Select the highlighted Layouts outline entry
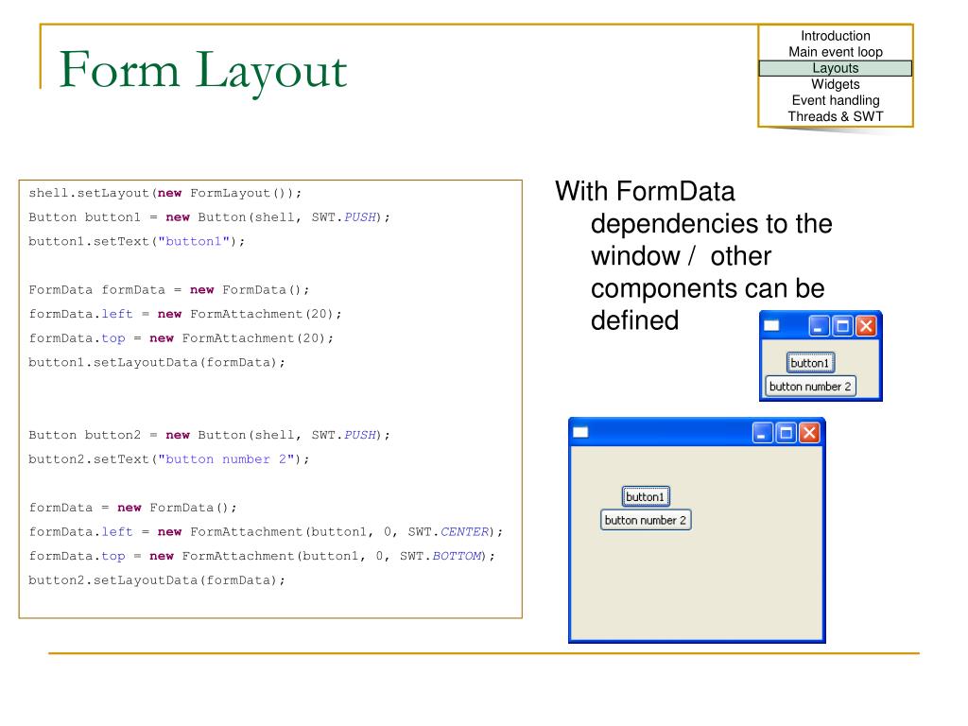This screenshot has height=726, width=968. coord(836,68)
